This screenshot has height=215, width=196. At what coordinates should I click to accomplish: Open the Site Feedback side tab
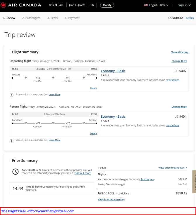(x=194, y=182)
